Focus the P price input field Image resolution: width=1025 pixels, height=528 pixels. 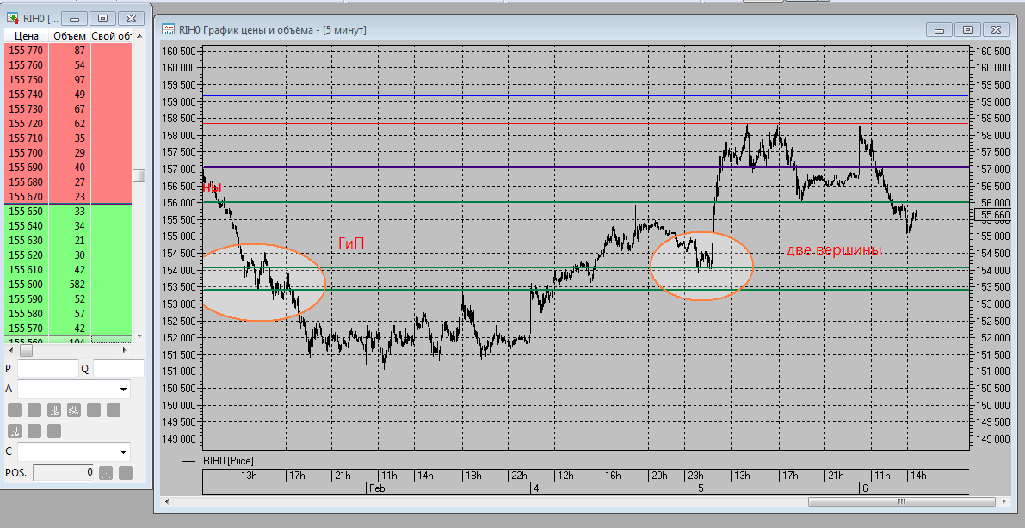point(47,369)
